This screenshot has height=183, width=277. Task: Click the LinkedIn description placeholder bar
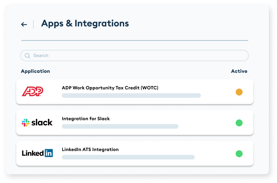128,157
